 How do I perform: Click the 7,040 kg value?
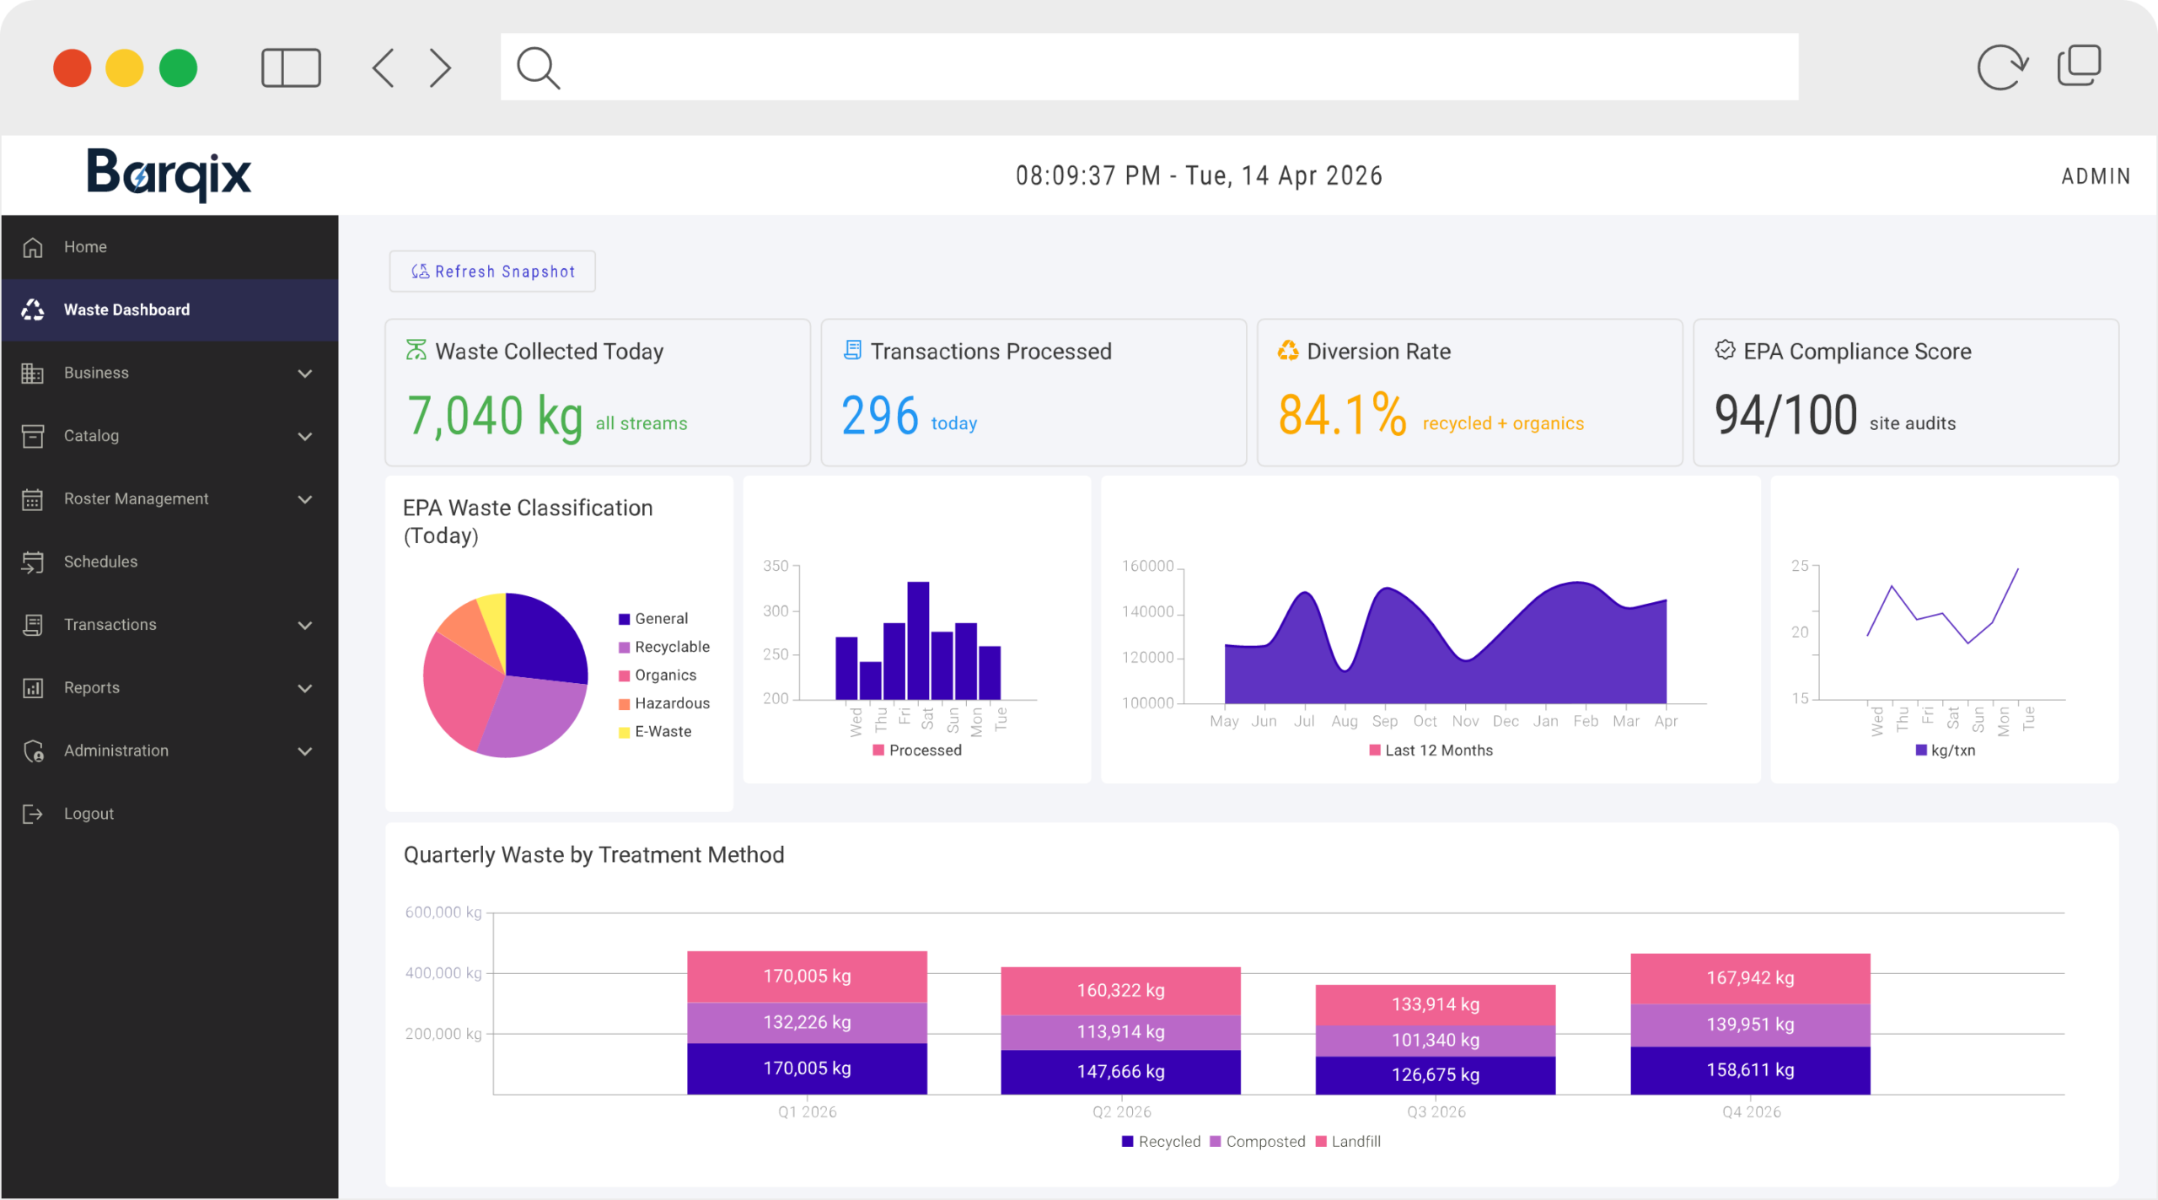click(496, 416)
